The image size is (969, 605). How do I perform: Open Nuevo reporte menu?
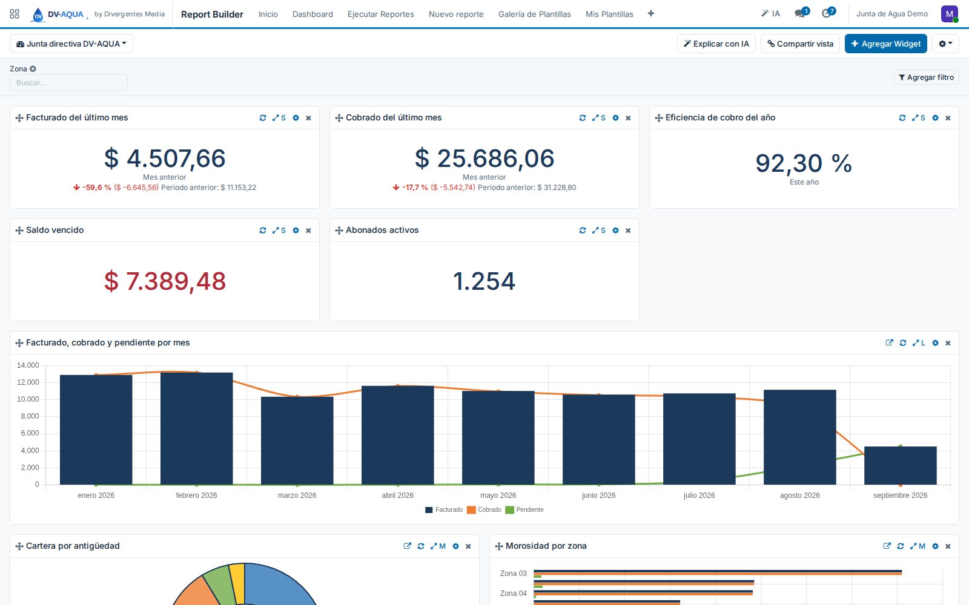[456, 14]
